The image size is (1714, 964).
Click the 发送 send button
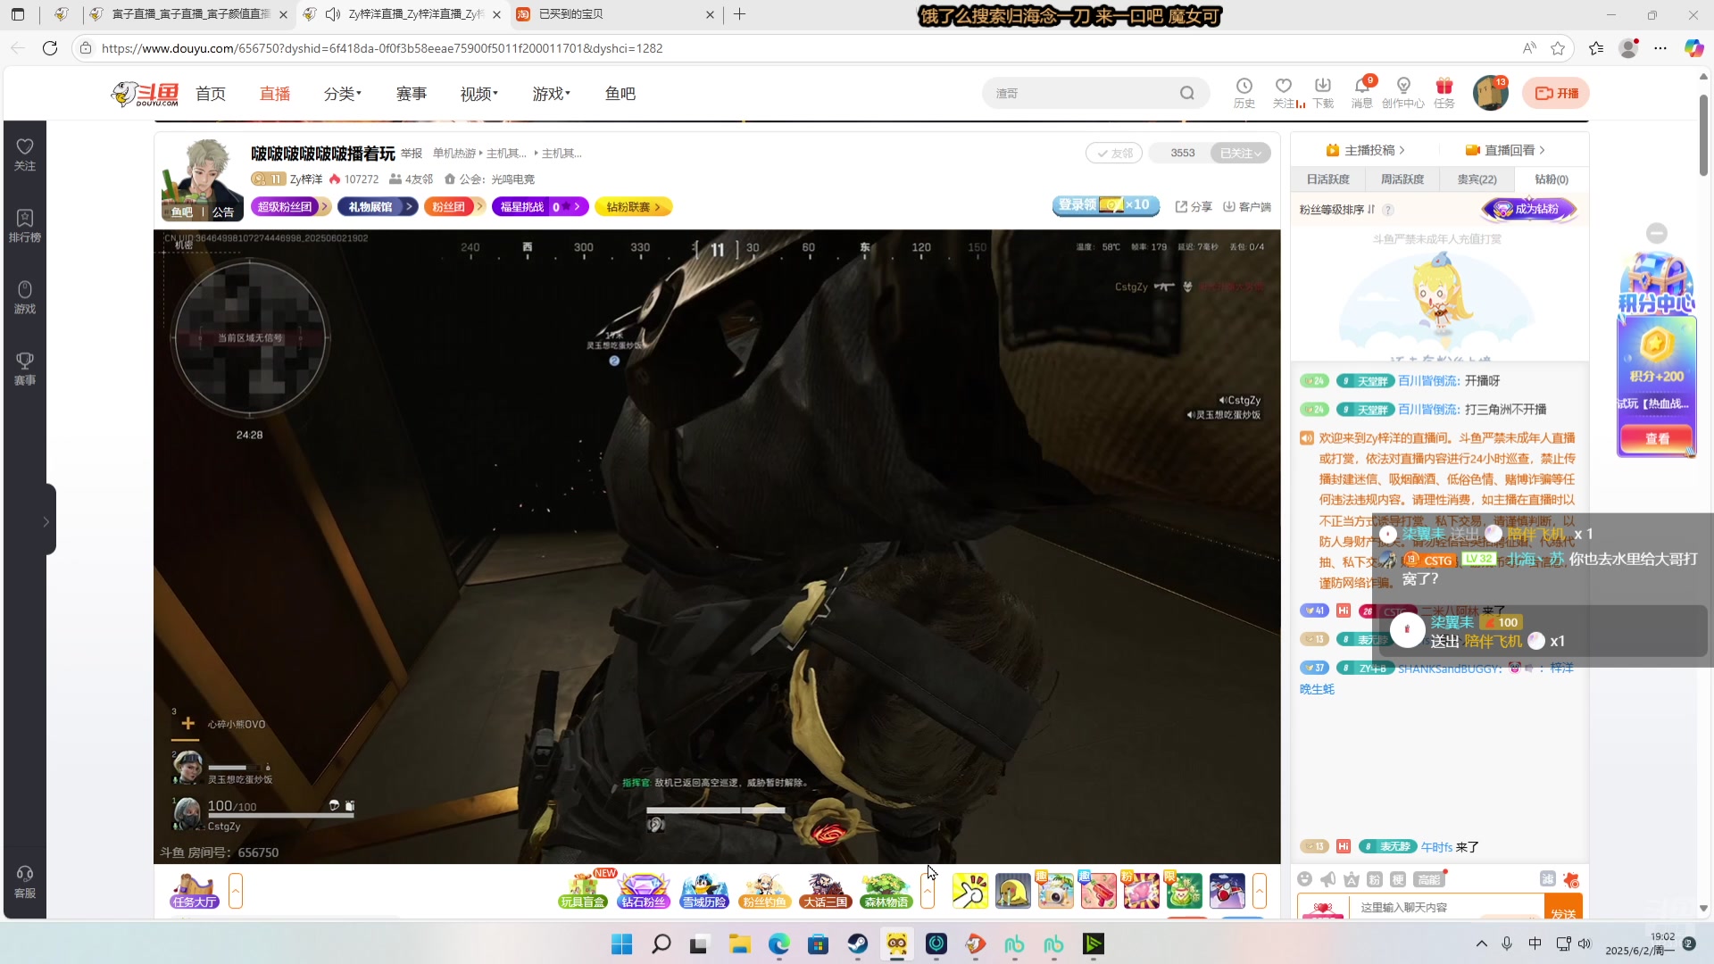(x=1563, y=907)
